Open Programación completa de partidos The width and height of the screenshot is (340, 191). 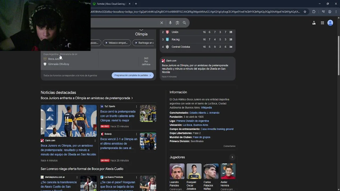[x=133, y=75]
